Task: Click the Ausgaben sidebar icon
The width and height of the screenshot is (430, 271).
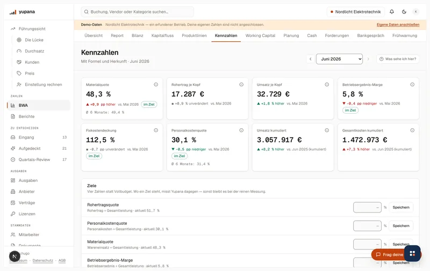Action: [x=13, y=180]
